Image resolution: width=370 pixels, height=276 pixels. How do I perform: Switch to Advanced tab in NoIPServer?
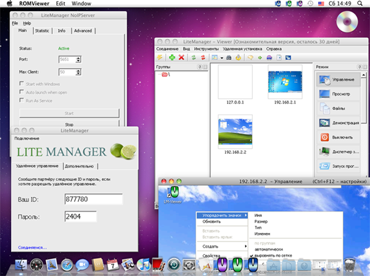[x=83, y=31]
